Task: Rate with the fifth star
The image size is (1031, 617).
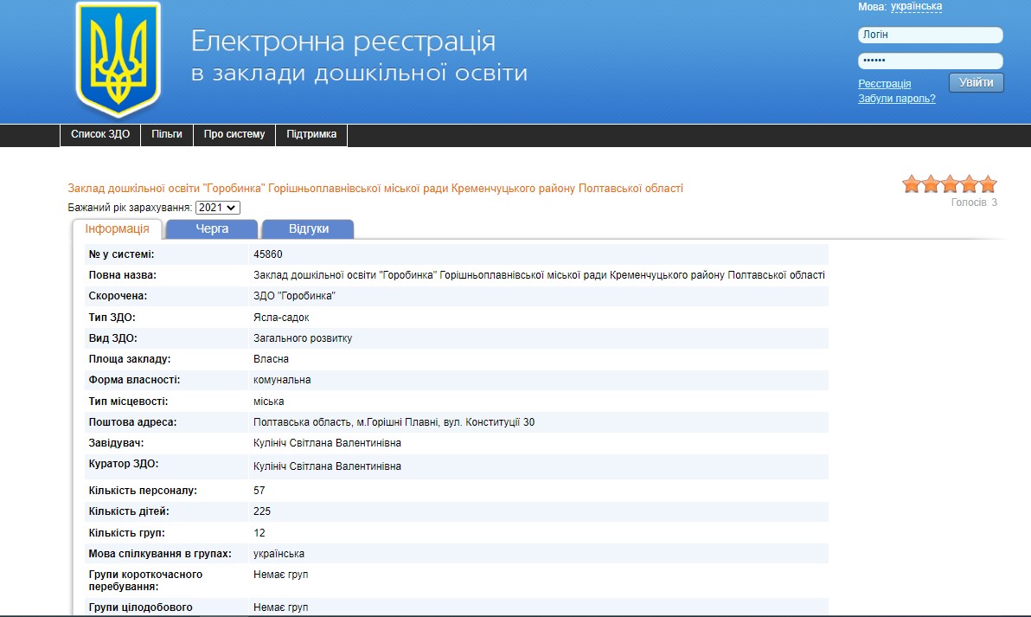Action: 988,184
